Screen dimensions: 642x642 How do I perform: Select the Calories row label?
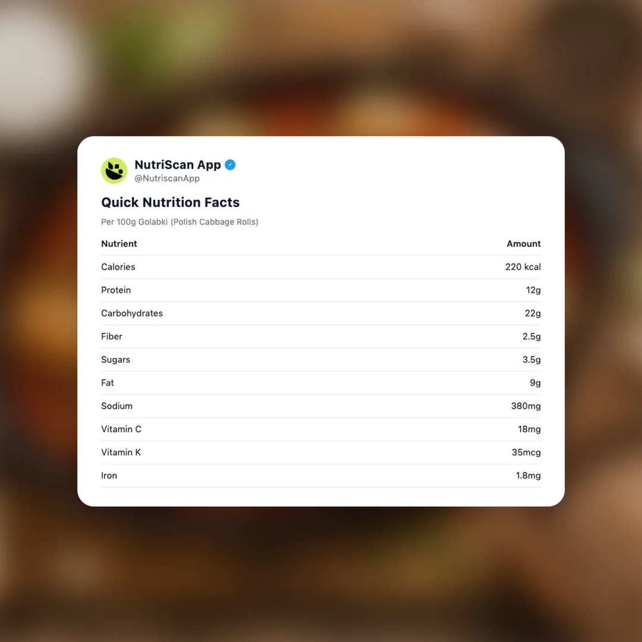pos(118,267)
